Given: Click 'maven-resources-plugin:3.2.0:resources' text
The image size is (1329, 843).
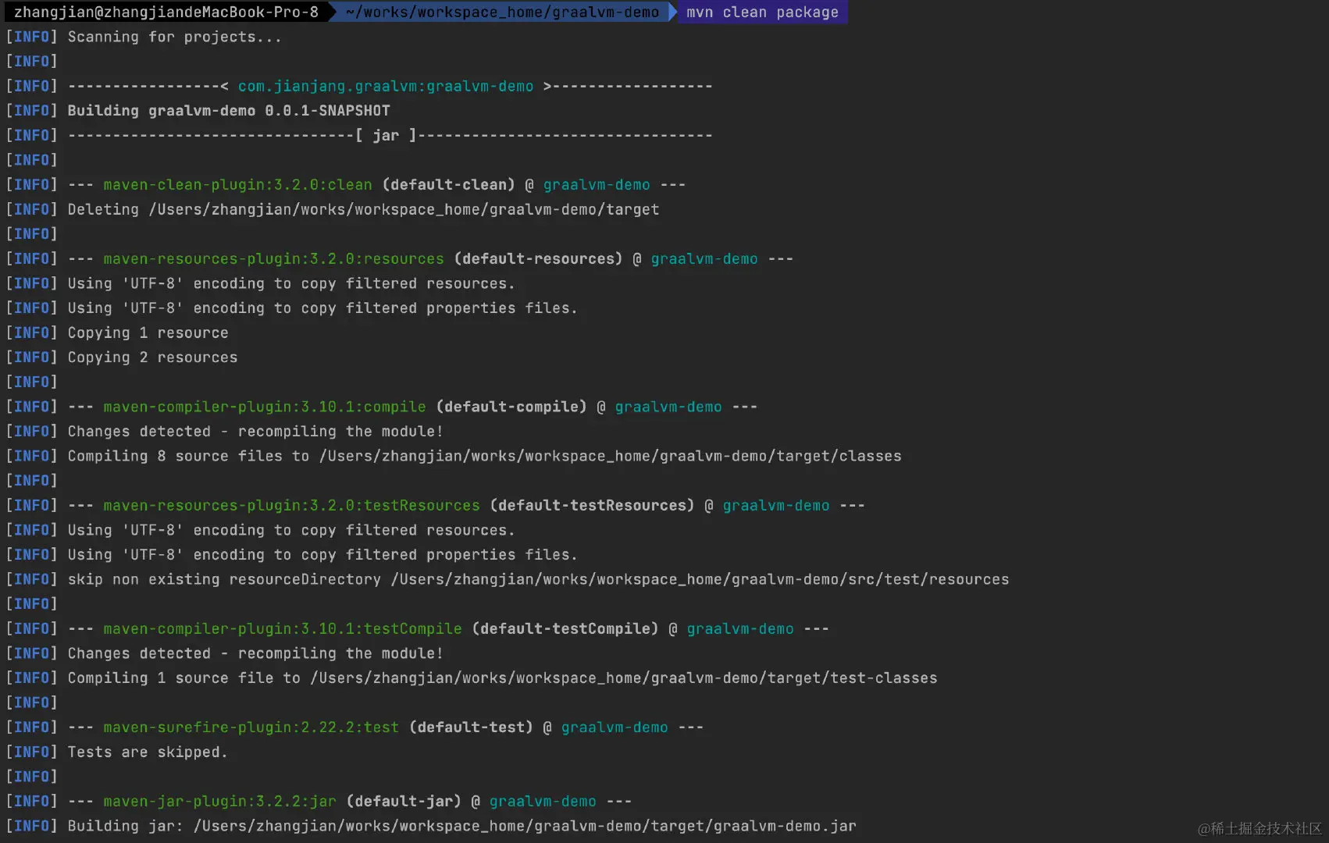Looking at the screenshot, I should point(273,258).
